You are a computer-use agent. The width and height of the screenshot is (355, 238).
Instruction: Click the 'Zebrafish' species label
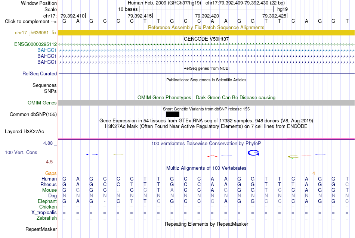[47, 218]
